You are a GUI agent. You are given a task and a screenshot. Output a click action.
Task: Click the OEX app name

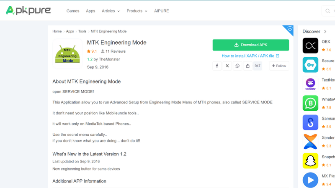click(x=326, y=41)
